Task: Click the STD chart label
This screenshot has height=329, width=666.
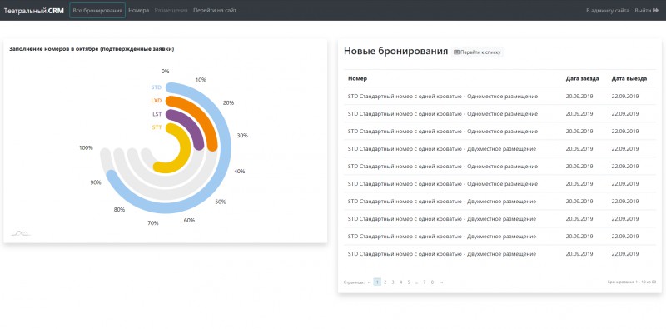Action: 157,87
